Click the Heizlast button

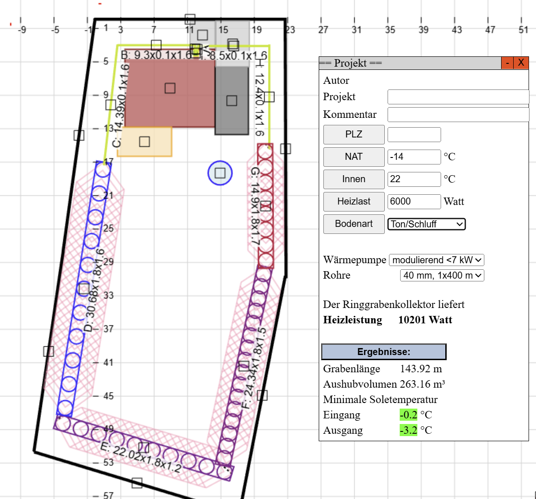(354, 201)
